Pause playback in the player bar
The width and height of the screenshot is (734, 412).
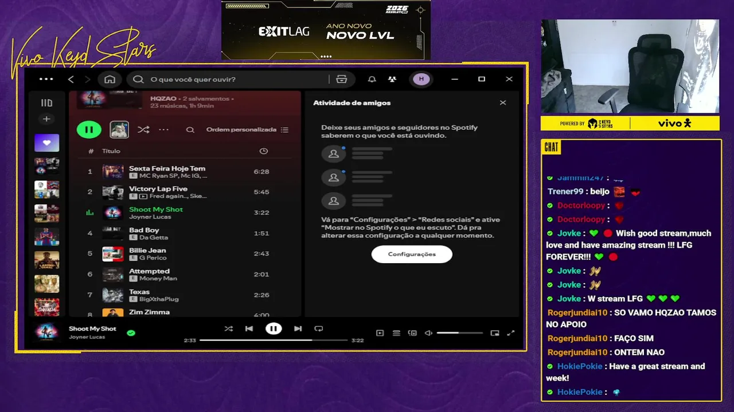[274, 328]
